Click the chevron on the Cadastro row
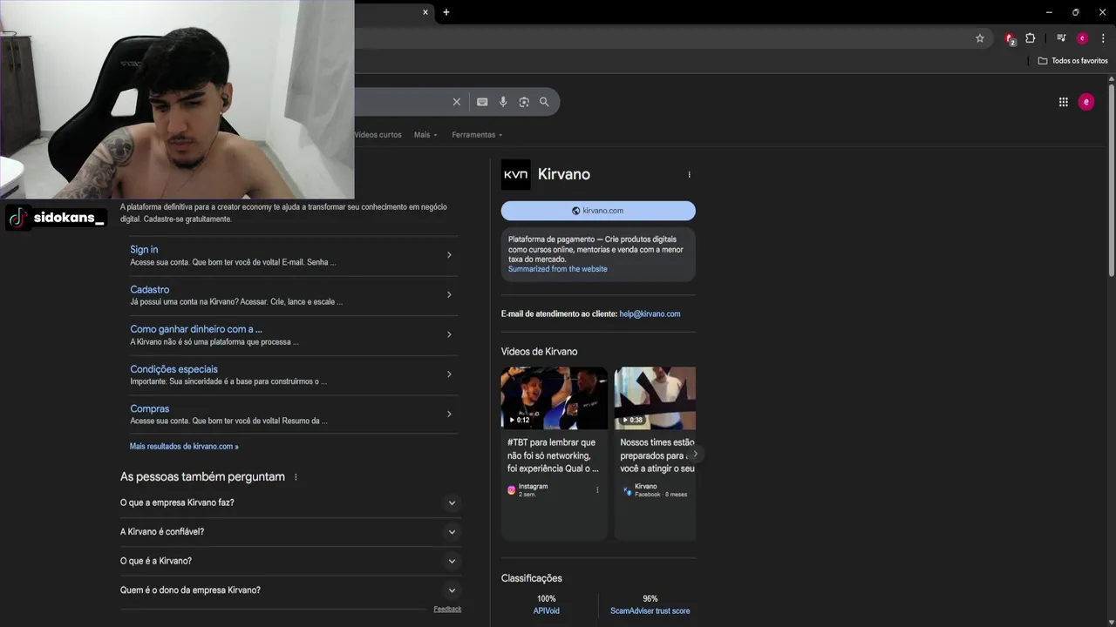Image resolution: width=1116 pixels, height=627 pixels. click(449, 294)
